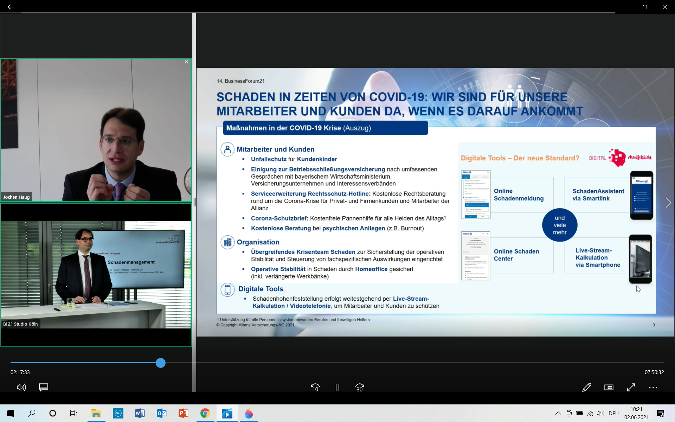The width and height of the screenshot is (675, 422).
Task: Show hidden system tray icons
Action: coord(558,413)
